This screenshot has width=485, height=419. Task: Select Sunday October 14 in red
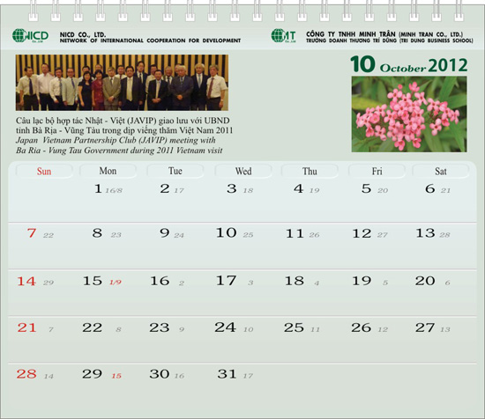click(x=26, y=282)
